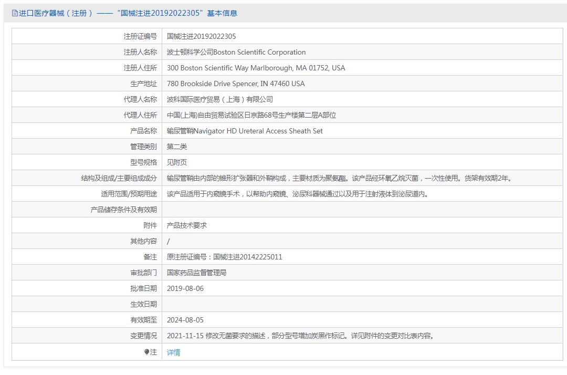The width and height of the screenshot is (567, 375).
Task: Select the 产品储存条件及有效期 label
Action: (124, 210)
